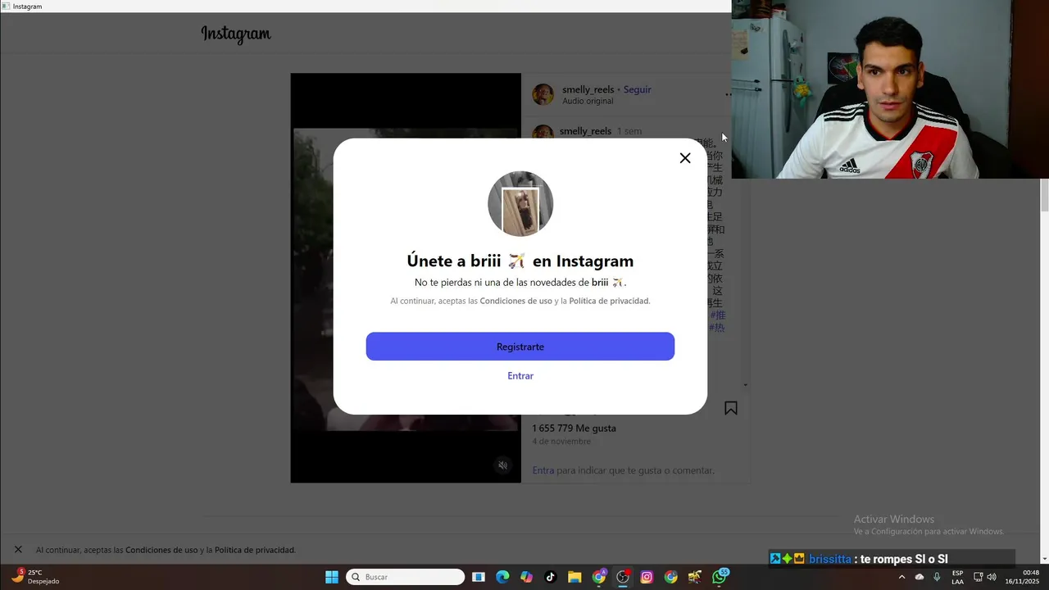
Task: Open TikTok from the taskbar
Action: pyautogui.click(x=550, y=577)
